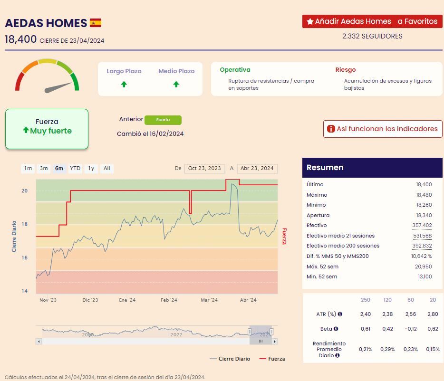This screenshot has width=444, height=381.
Task: Click the ATR 20-session value 2,80
Action: tap(433, 314)
